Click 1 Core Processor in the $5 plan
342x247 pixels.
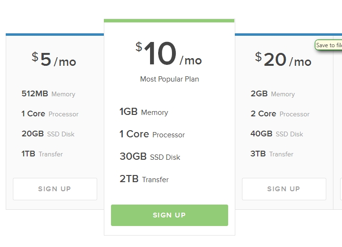[50, 114]
